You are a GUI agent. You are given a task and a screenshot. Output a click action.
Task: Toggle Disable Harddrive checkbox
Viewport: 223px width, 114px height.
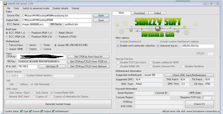183,66
